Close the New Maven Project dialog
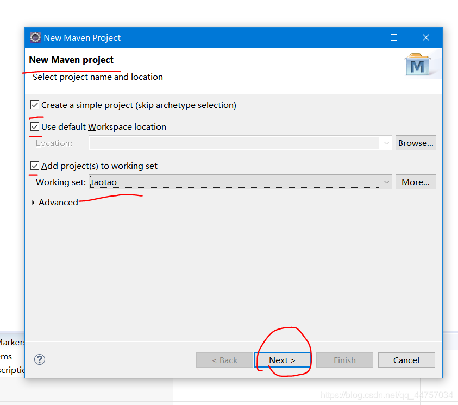 click(x=426, y=37)
